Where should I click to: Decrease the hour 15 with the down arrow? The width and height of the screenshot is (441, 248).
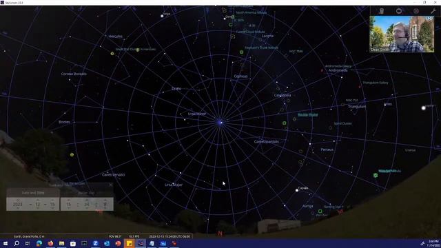click(69, 208)
